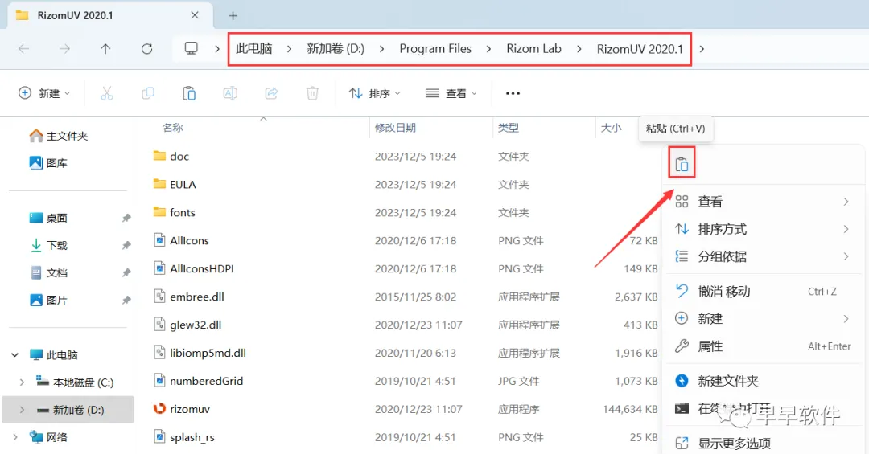Click the 新加卷 (D:) breadcrumb
The width and height of the screenshot is (869, 454).
[x=336, y=49]
